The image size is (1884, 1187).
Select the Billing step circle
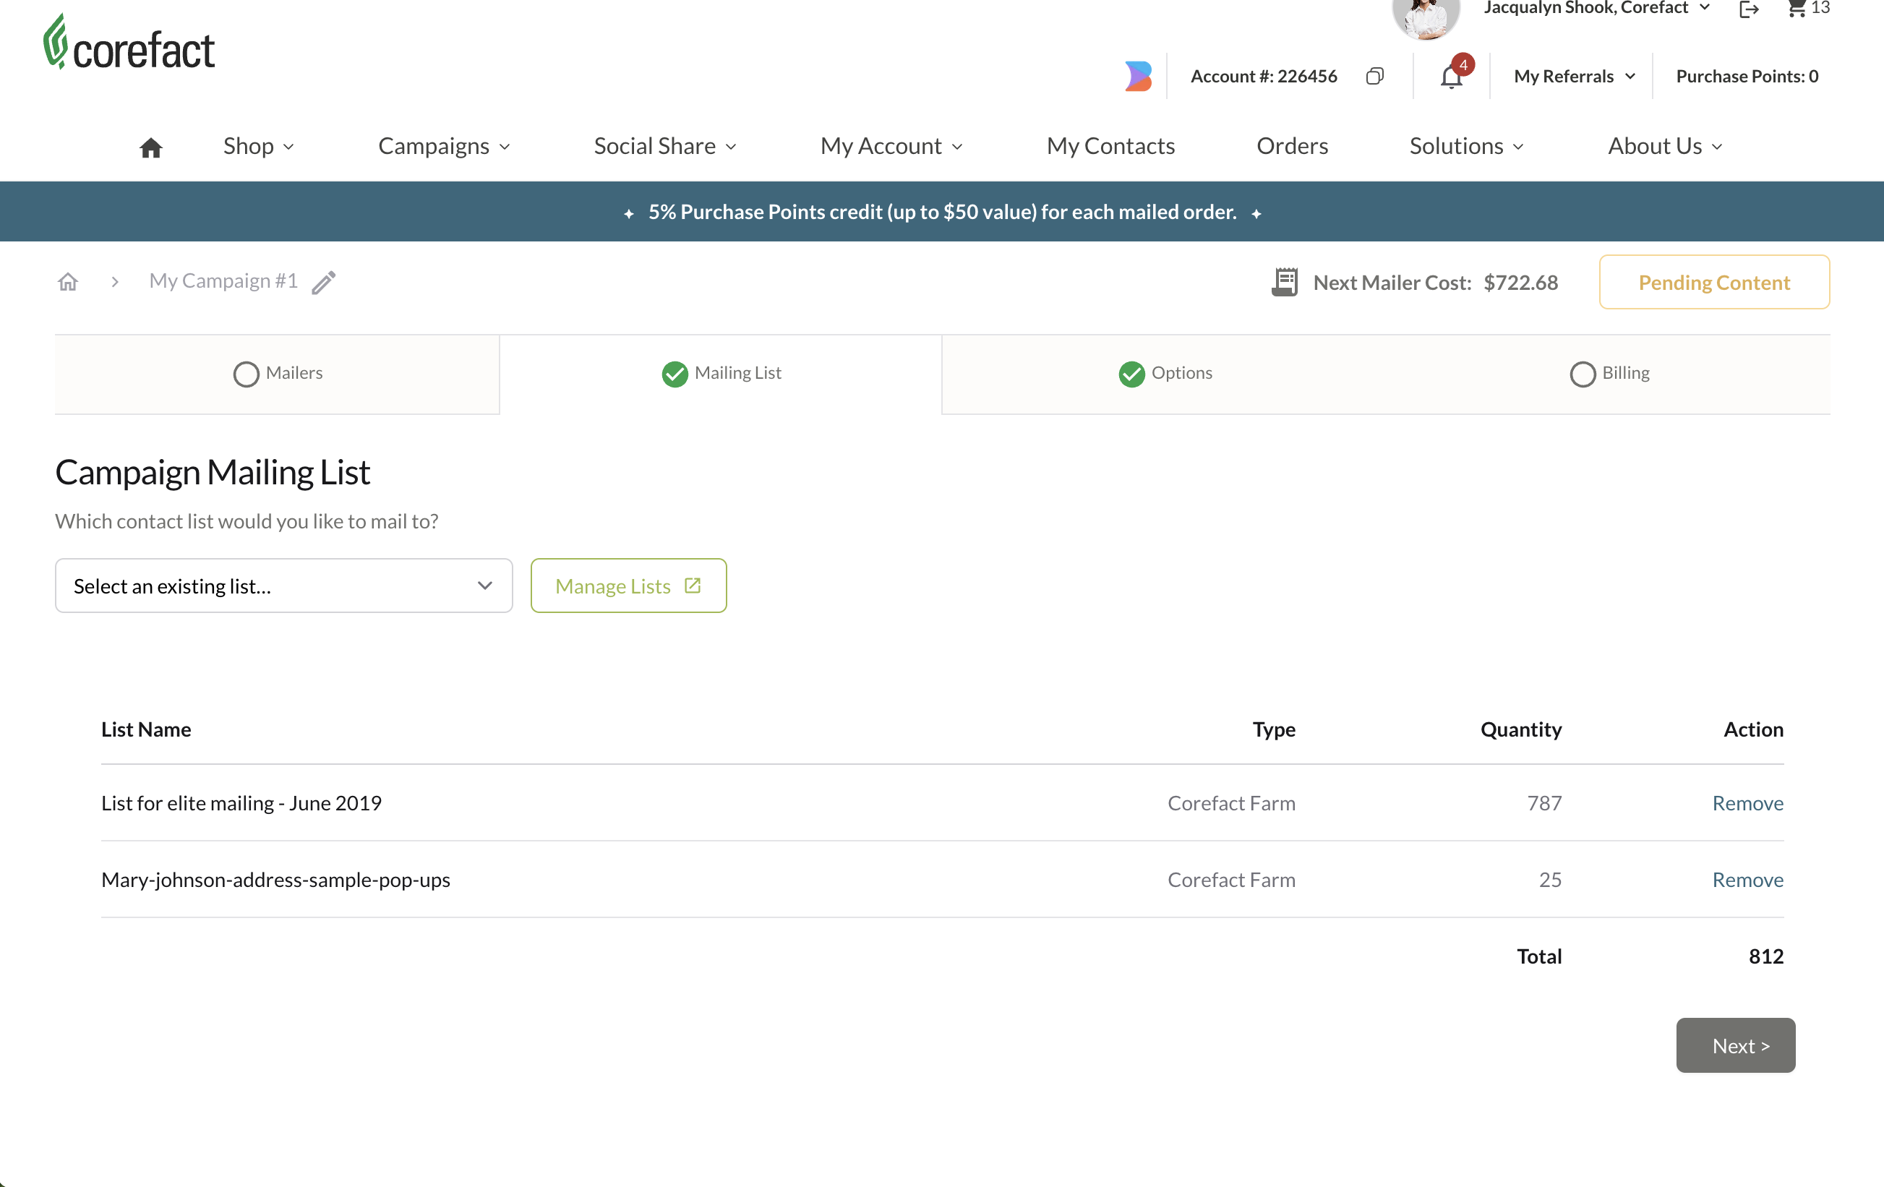pos(1582,374)
